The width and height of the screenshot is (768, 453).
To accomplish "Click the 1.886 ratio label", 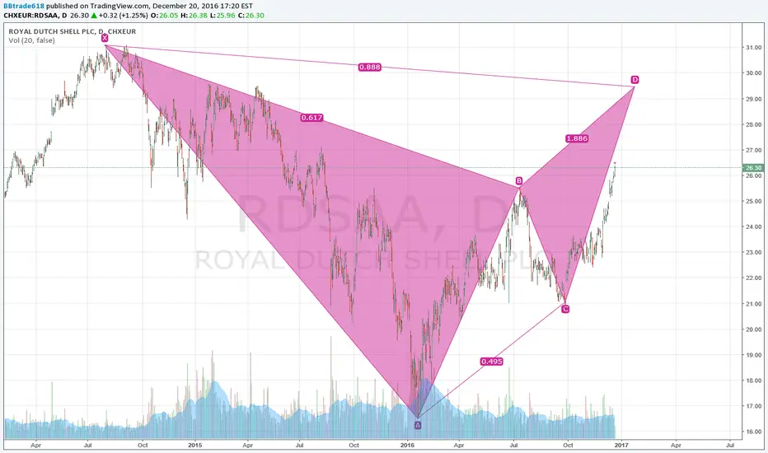I will (x=577, y=138).
